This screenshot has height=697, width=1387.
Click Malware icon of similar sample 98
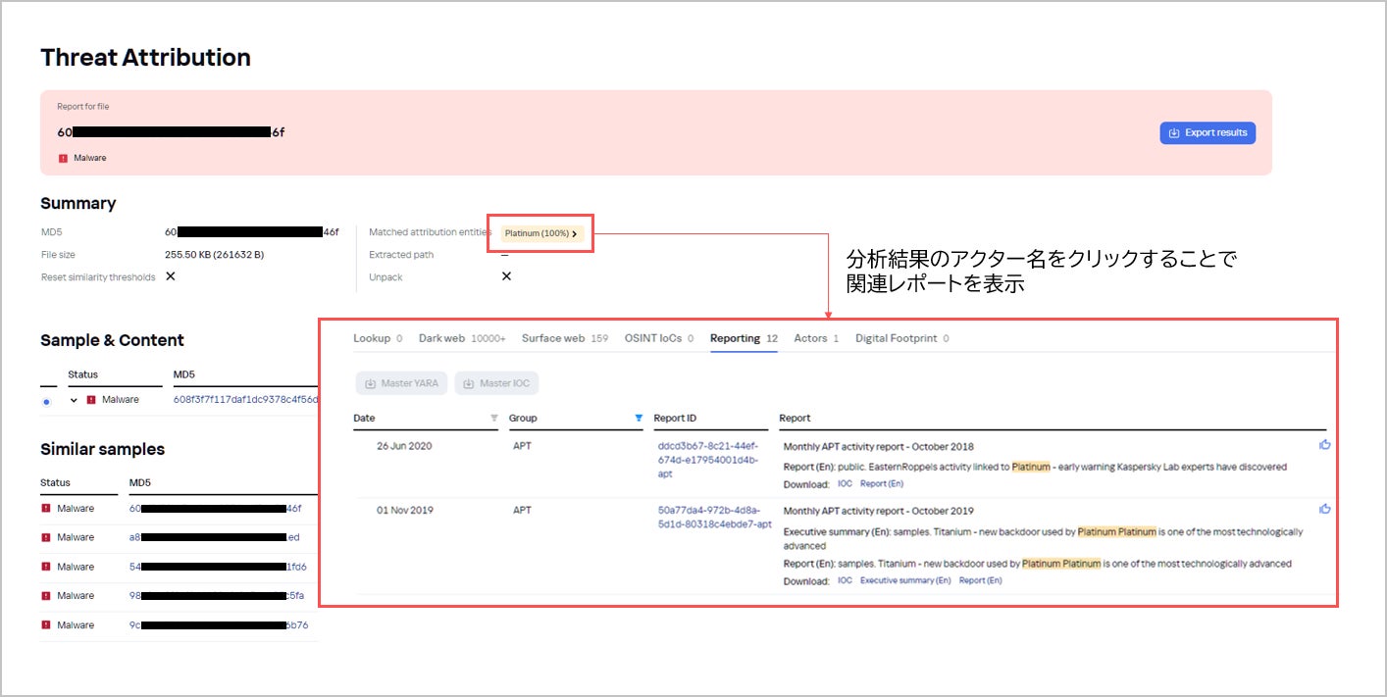[45, 596]
